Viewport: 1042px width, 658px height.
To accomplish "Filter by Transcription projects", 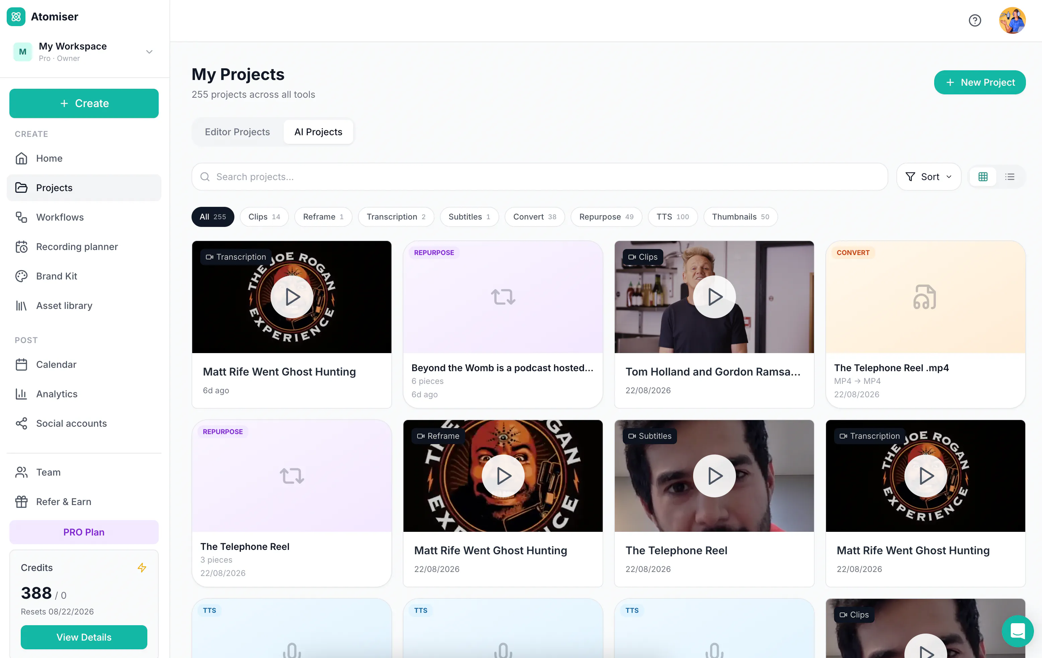I will (x=396, y=217).
